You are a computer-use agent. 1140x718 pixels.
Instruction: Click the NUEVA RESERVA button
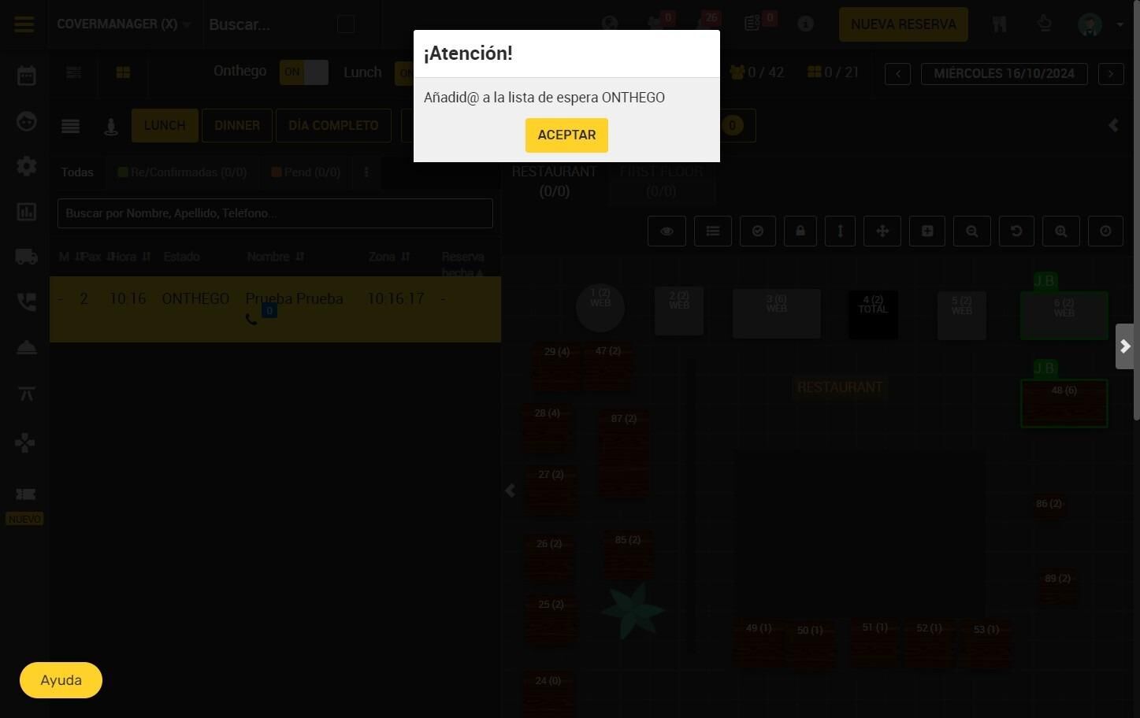coord(904,24)
